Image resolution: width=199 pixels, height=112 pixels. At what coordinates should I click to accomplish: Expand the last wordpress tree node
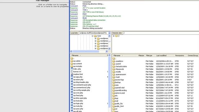coord(95,49)
